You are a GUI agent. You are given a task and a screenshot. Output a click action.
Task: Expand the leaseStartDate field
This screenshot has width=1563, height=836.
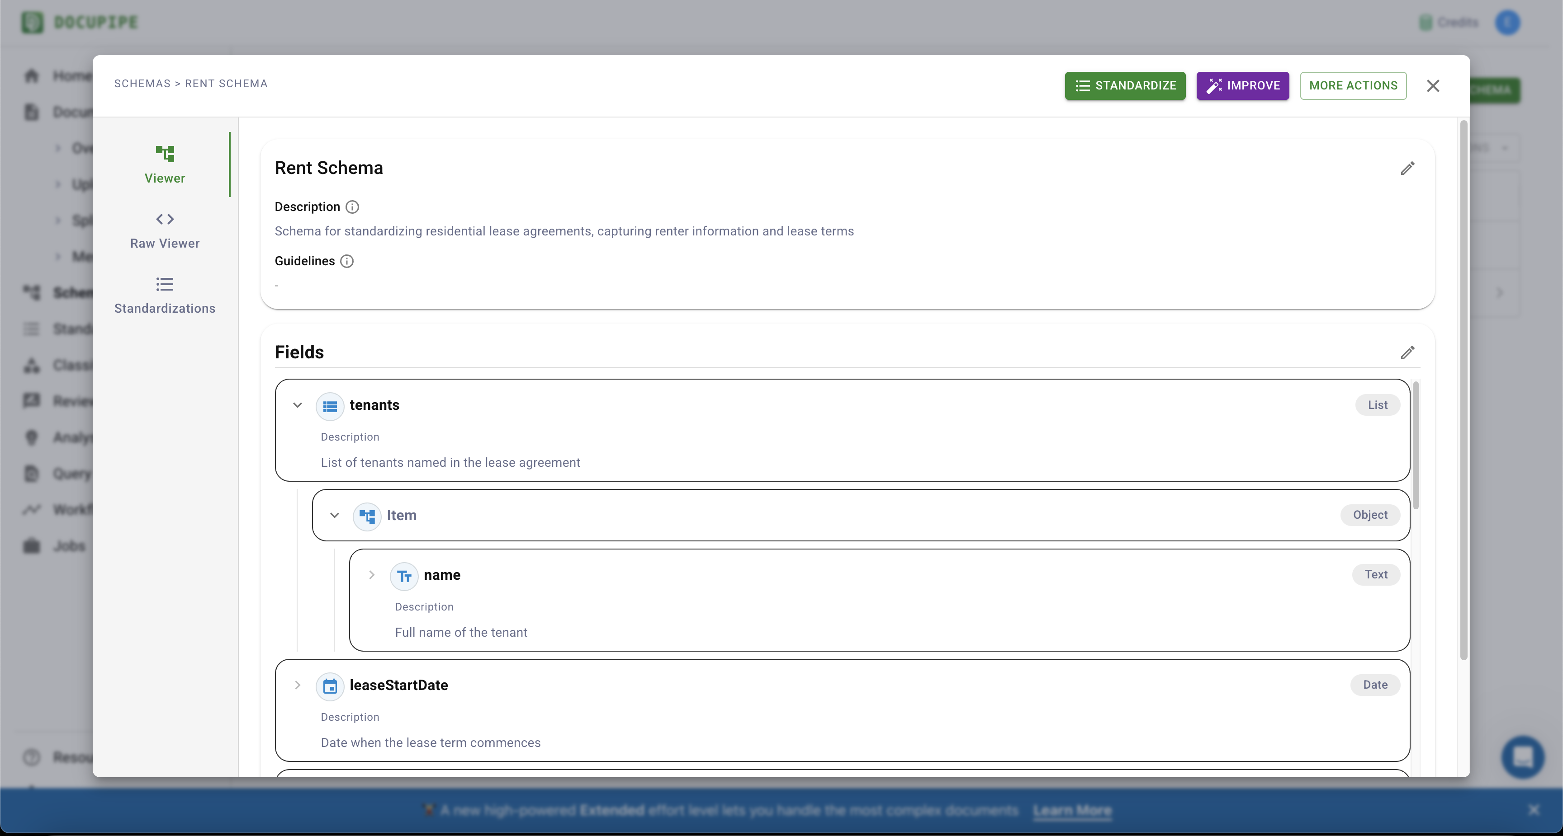pos(297,685)
